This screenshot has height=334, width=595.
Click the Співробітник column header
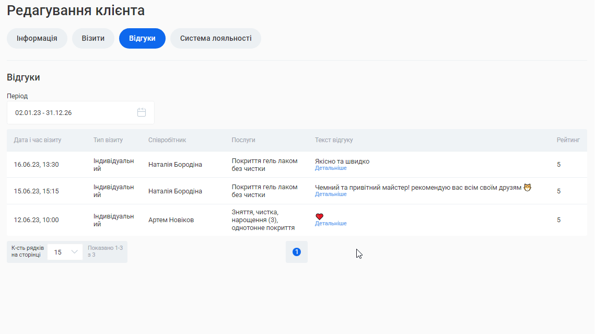167,140
